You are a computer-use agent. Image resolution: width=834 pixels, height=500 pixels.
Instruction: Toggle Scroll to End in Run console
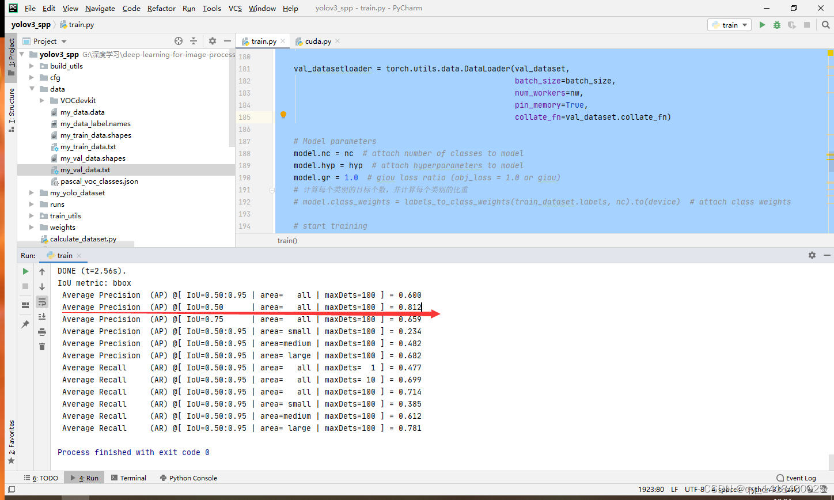point(42,316)
